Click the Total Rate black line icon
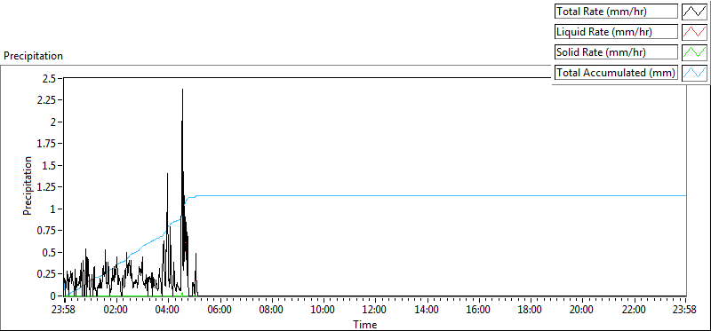This screenshot has width=711, height=331. coord(695,12)
